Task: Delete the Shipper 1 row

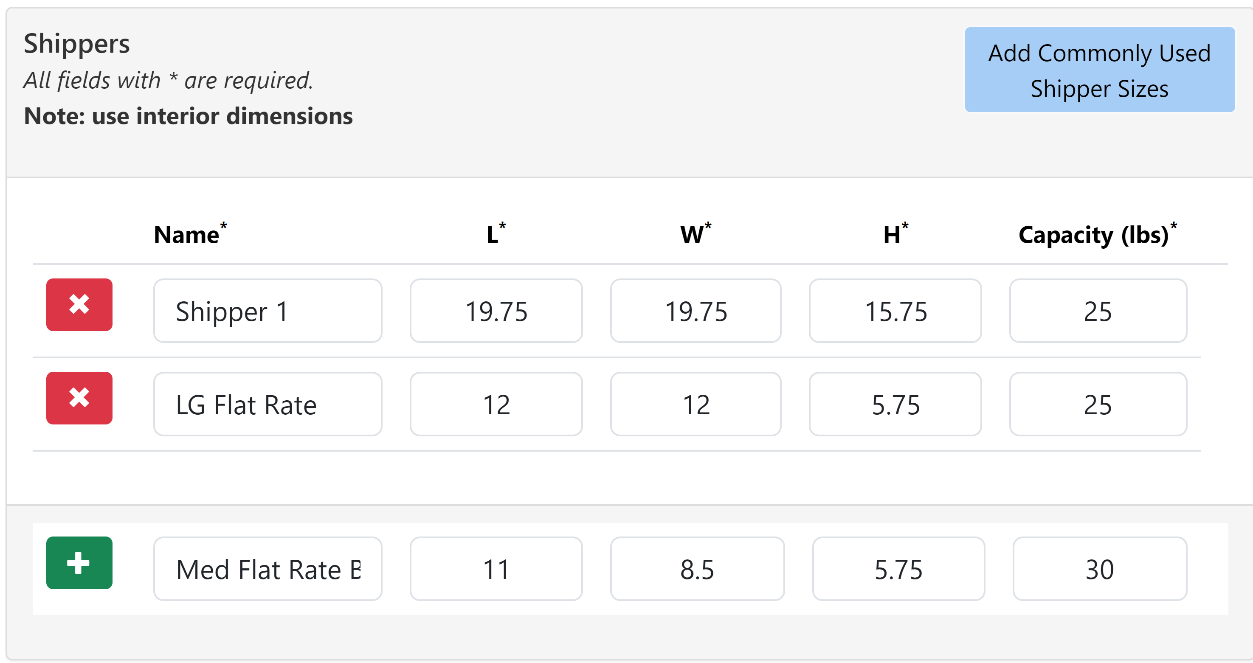Action: point(79,305)
